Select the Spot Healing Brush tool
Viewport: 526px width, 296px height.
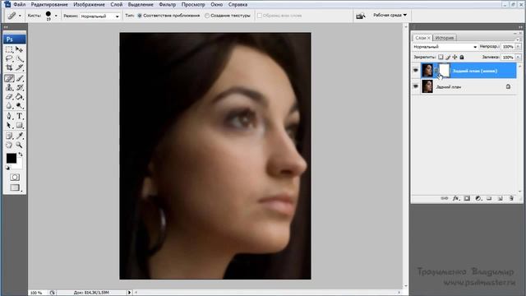point(9,78)
